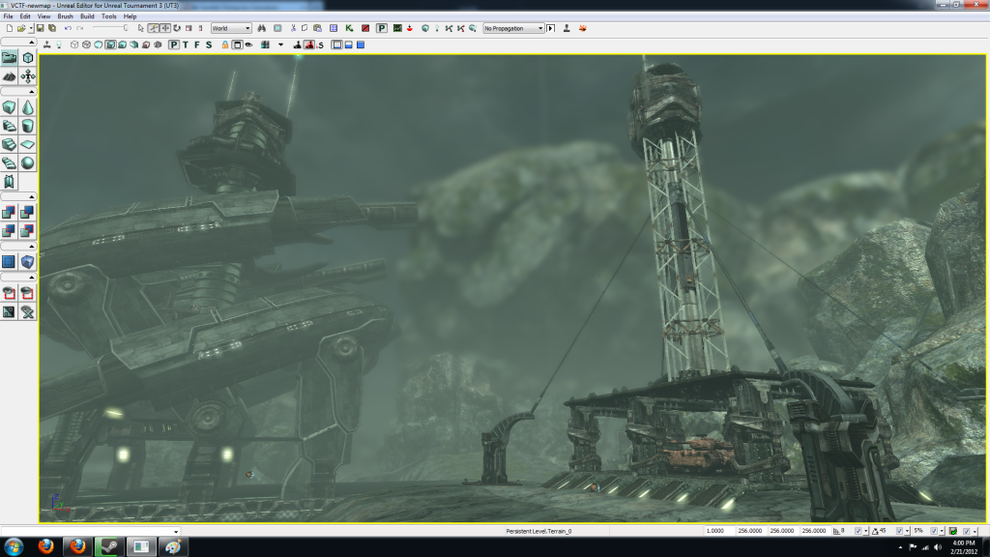Viewport: 990px width, 557px height.
Task: Collapse the CSG section in the toolbox
Action: [32, 197]
